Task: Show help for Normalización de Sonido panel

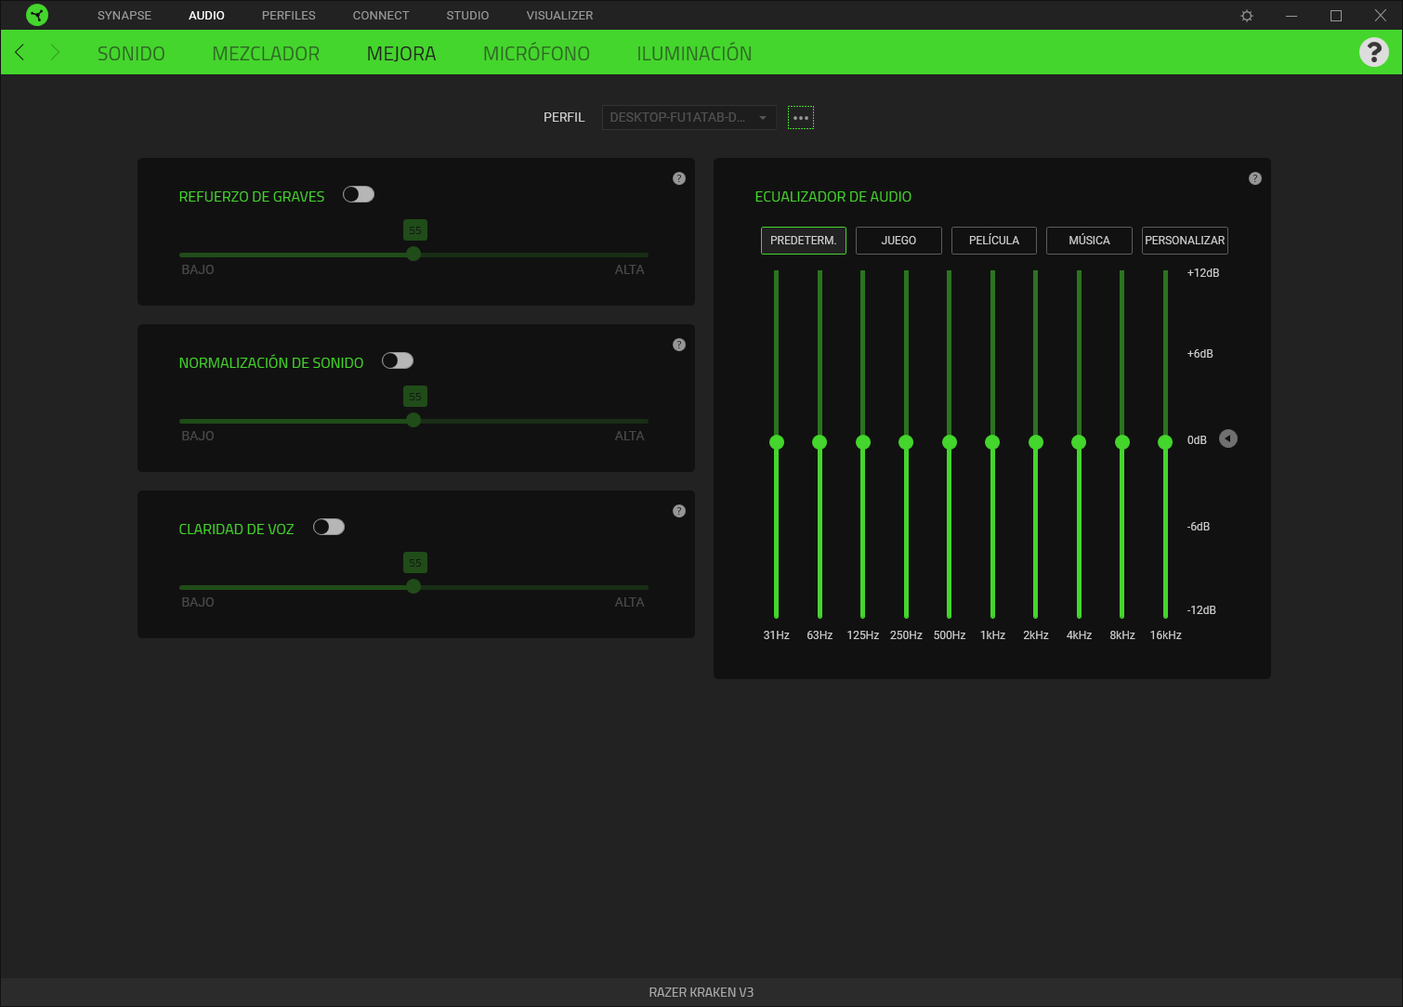Action: [x=679, y=345]
